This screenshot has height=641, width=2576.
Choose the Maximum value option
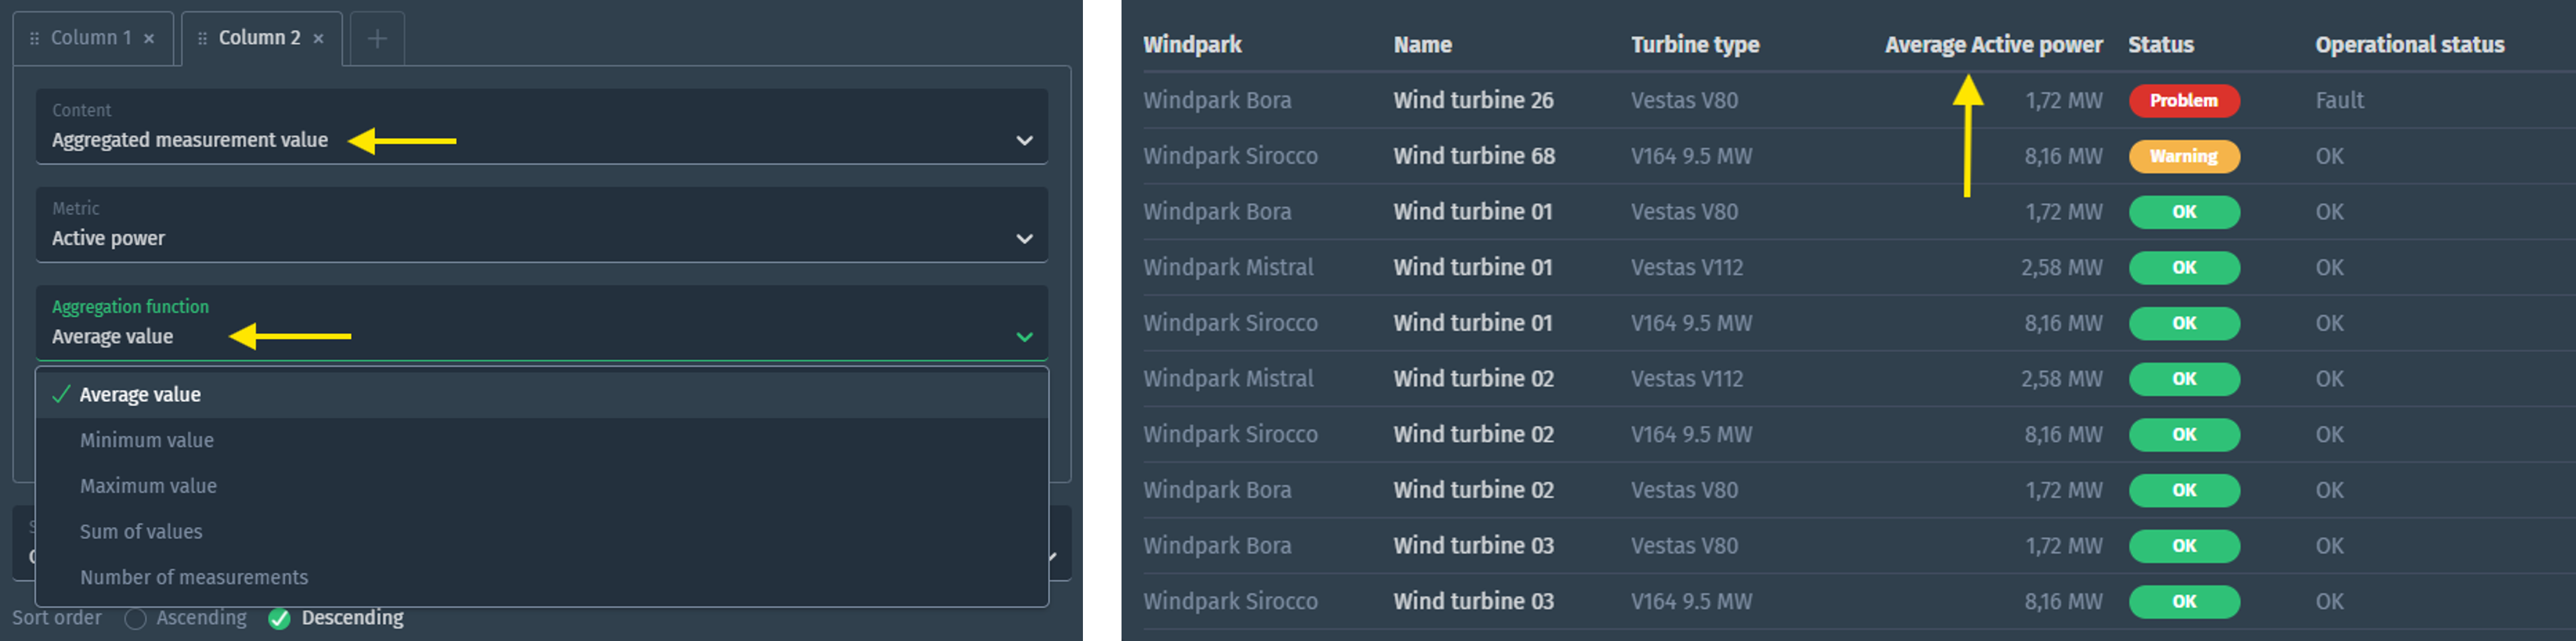point(148,485)
